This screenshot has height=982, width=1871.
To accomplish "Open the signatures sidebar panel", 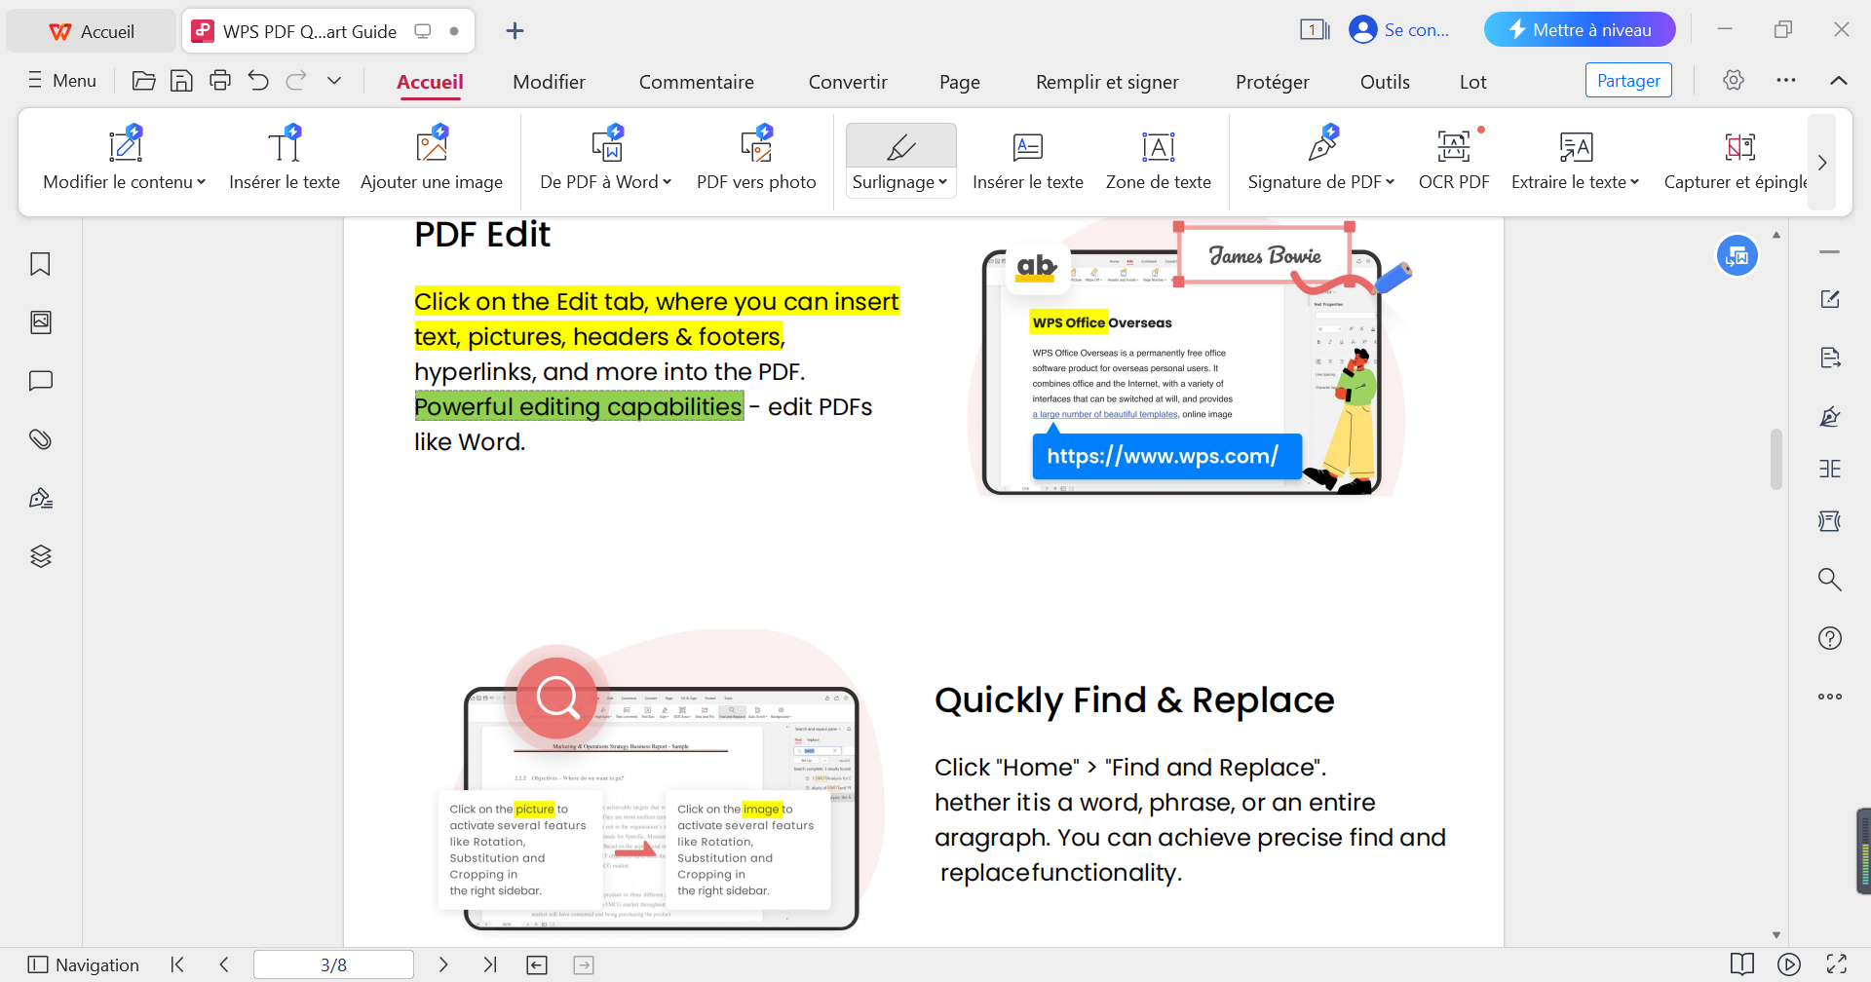I will pos(40,498).
